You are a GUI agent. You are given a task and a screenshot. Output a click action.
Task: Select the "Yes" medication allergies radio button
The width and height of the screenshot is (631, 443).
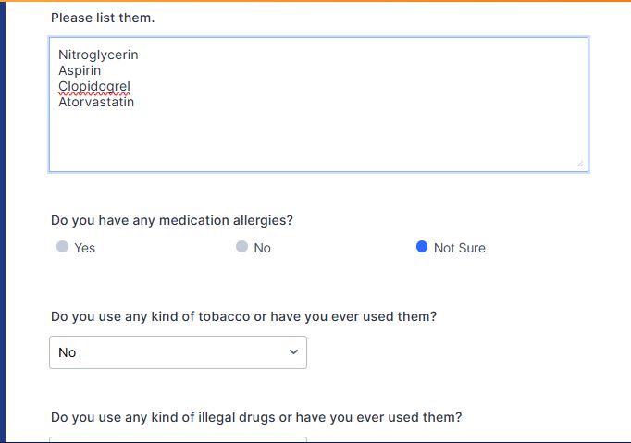pos(62,247)
